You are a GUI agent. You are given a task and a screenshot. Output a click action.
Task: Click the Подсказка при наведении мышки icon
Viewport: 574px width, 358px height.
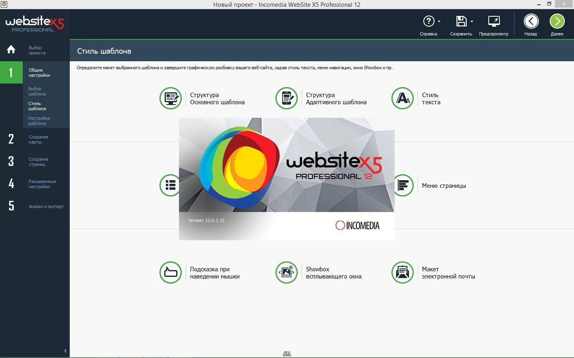click(171, 272)
